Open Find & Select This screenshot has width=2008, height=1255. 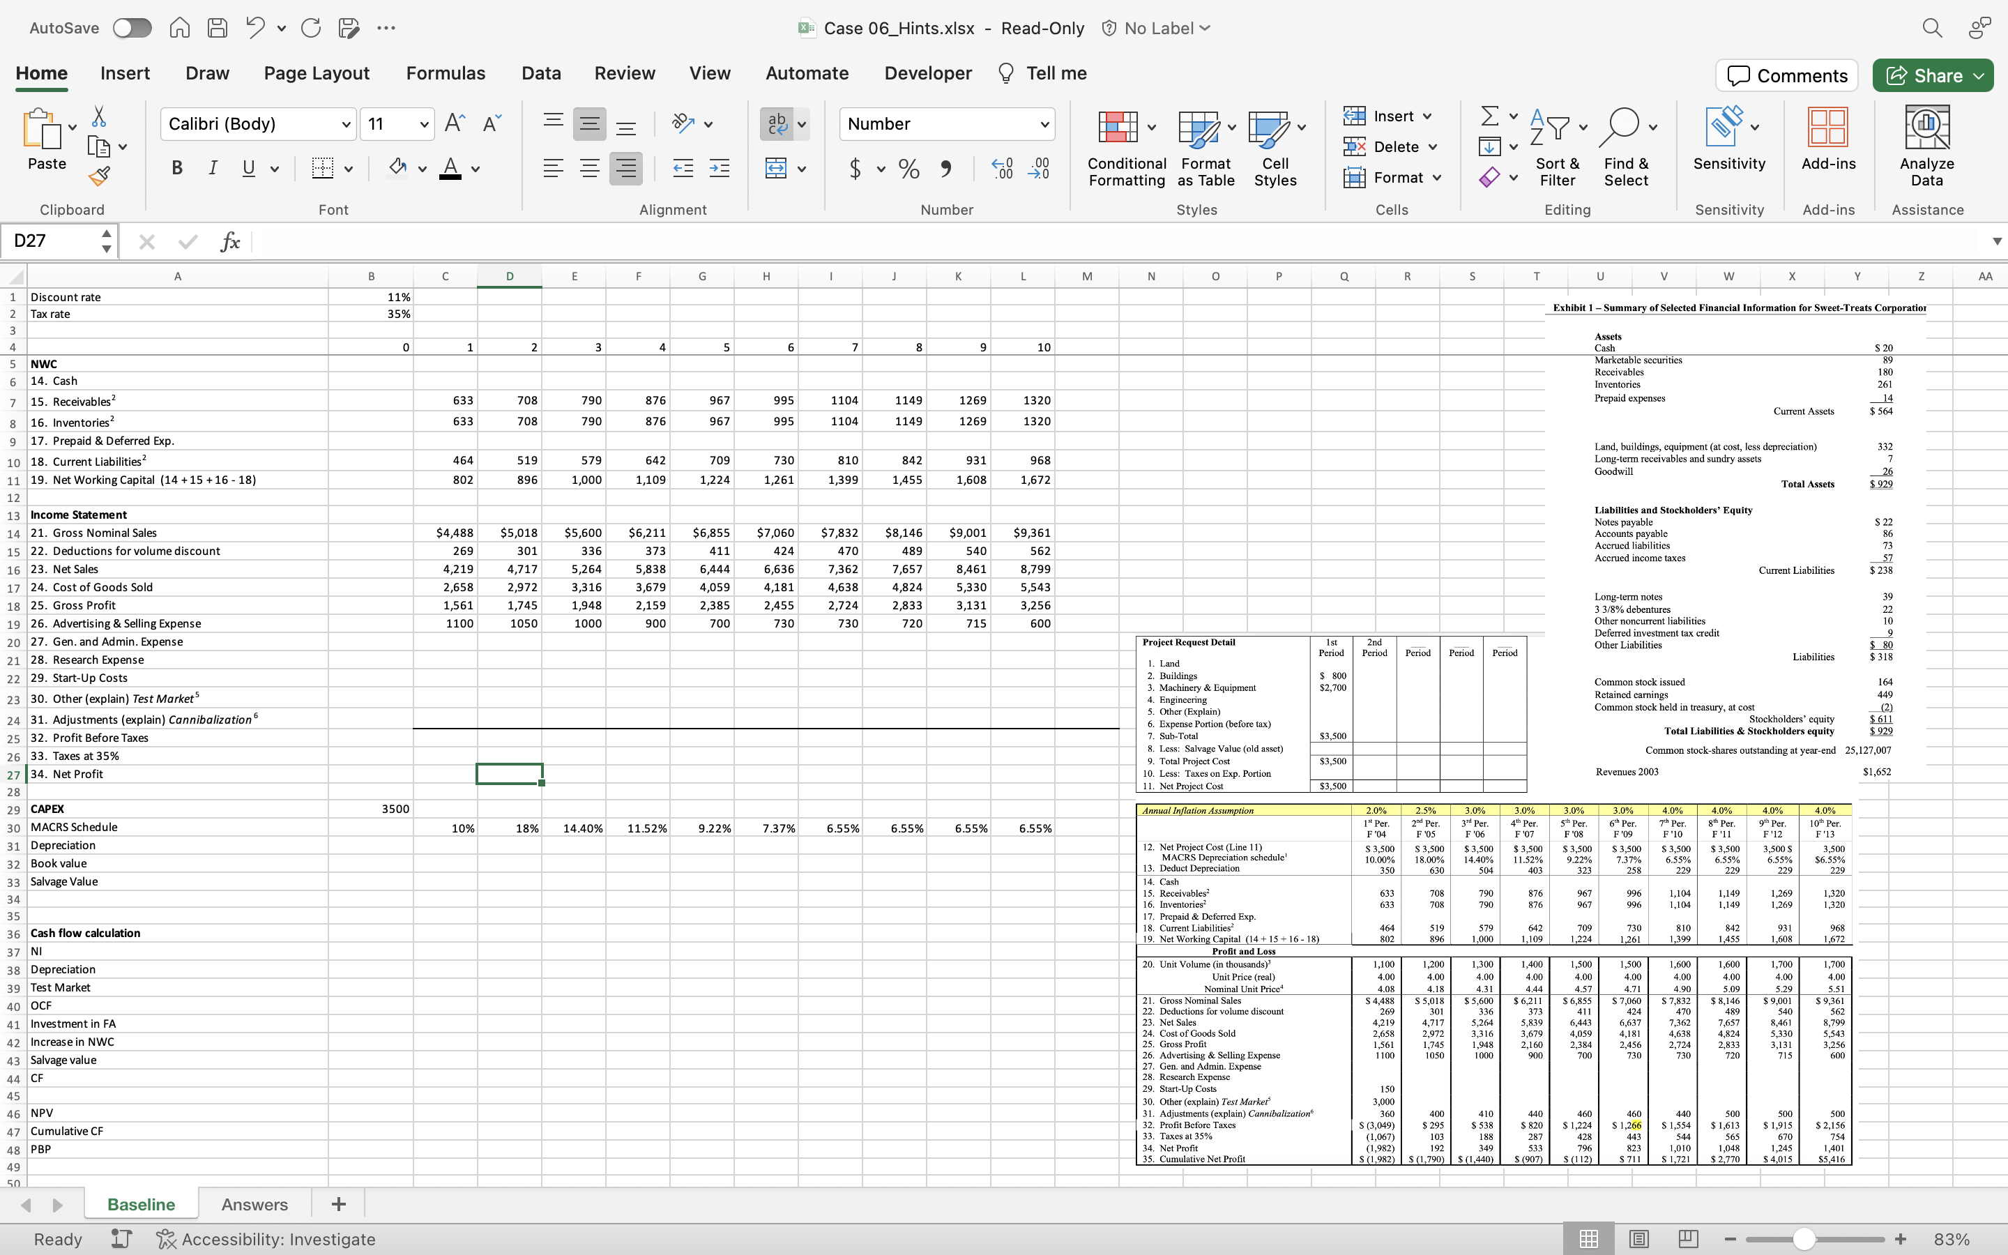(1625, 149)
